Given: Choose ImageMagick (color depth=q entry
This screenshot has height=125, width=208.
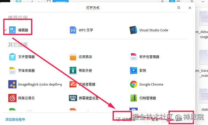Looking at the screenshot, I should [x=35, y=84].
